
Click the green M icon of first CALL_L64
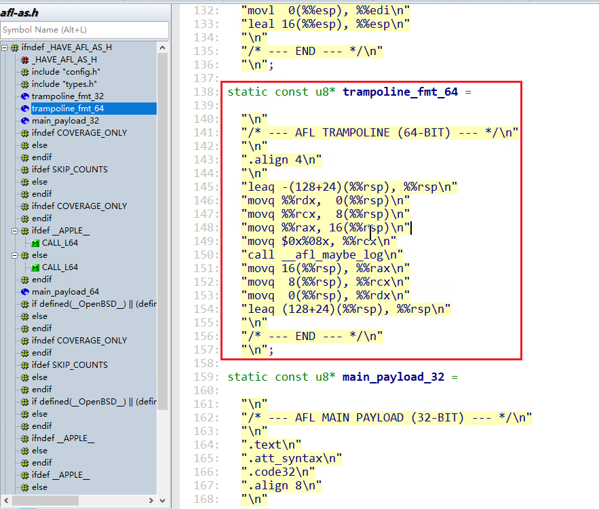tap(35, 244)
